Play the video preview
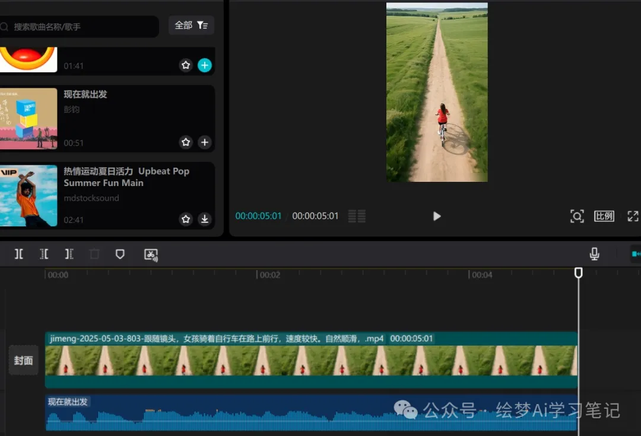Viewport: 641px width, 436px height. click(x=437, y=216)
